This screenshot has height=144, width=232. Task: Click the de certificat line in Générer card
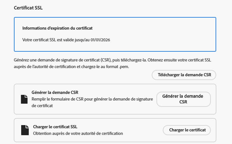coord(42,106)
